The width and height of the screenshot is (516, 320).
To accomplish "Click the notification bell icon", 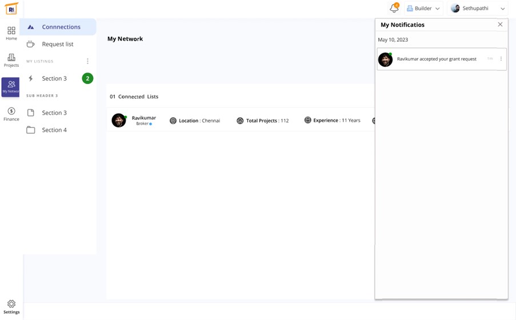I will 394,9.
